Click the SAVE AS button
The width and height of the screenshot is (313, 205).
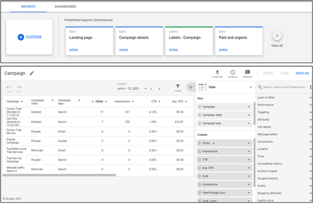point(302,73)
